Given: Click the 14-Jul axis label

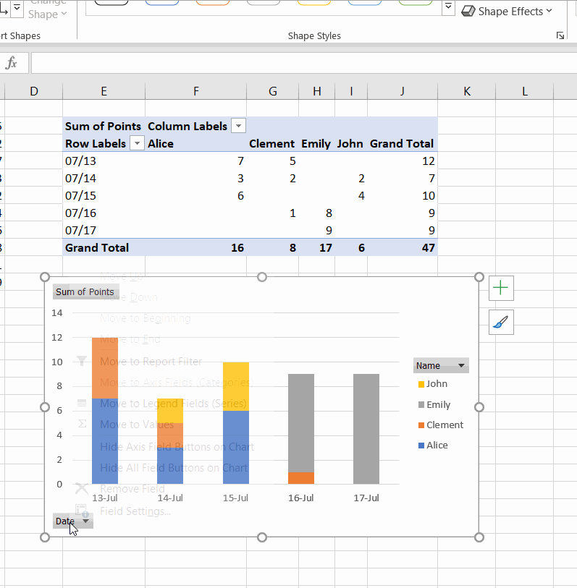Looking at the screenshot, I should [x=170, y=498].
